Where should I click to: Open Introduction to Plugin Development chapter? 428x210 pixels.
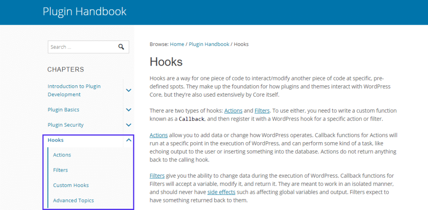[74, 90]
